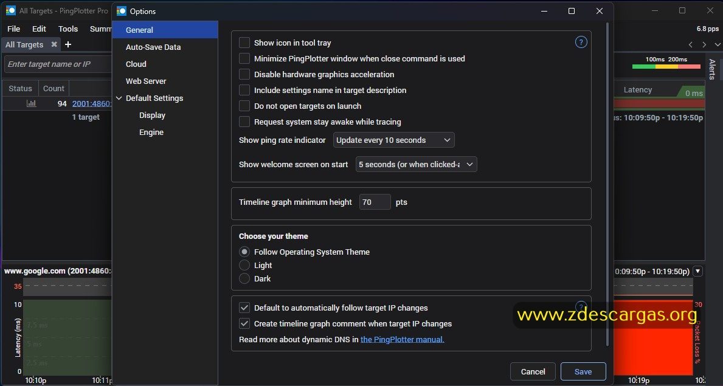This screenshot has height=386, width=723.
Task: Uncheck Default to automatically follow target IP changes
Action: (x=244, y=308)
